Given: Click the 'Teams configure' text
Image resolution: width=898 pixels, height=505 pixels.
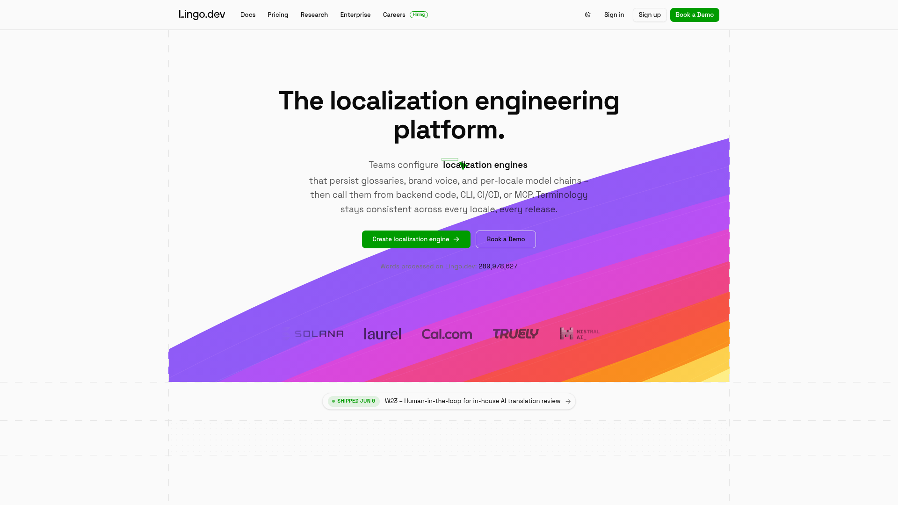Looking at the screenshot, I should tap(404, 165).
